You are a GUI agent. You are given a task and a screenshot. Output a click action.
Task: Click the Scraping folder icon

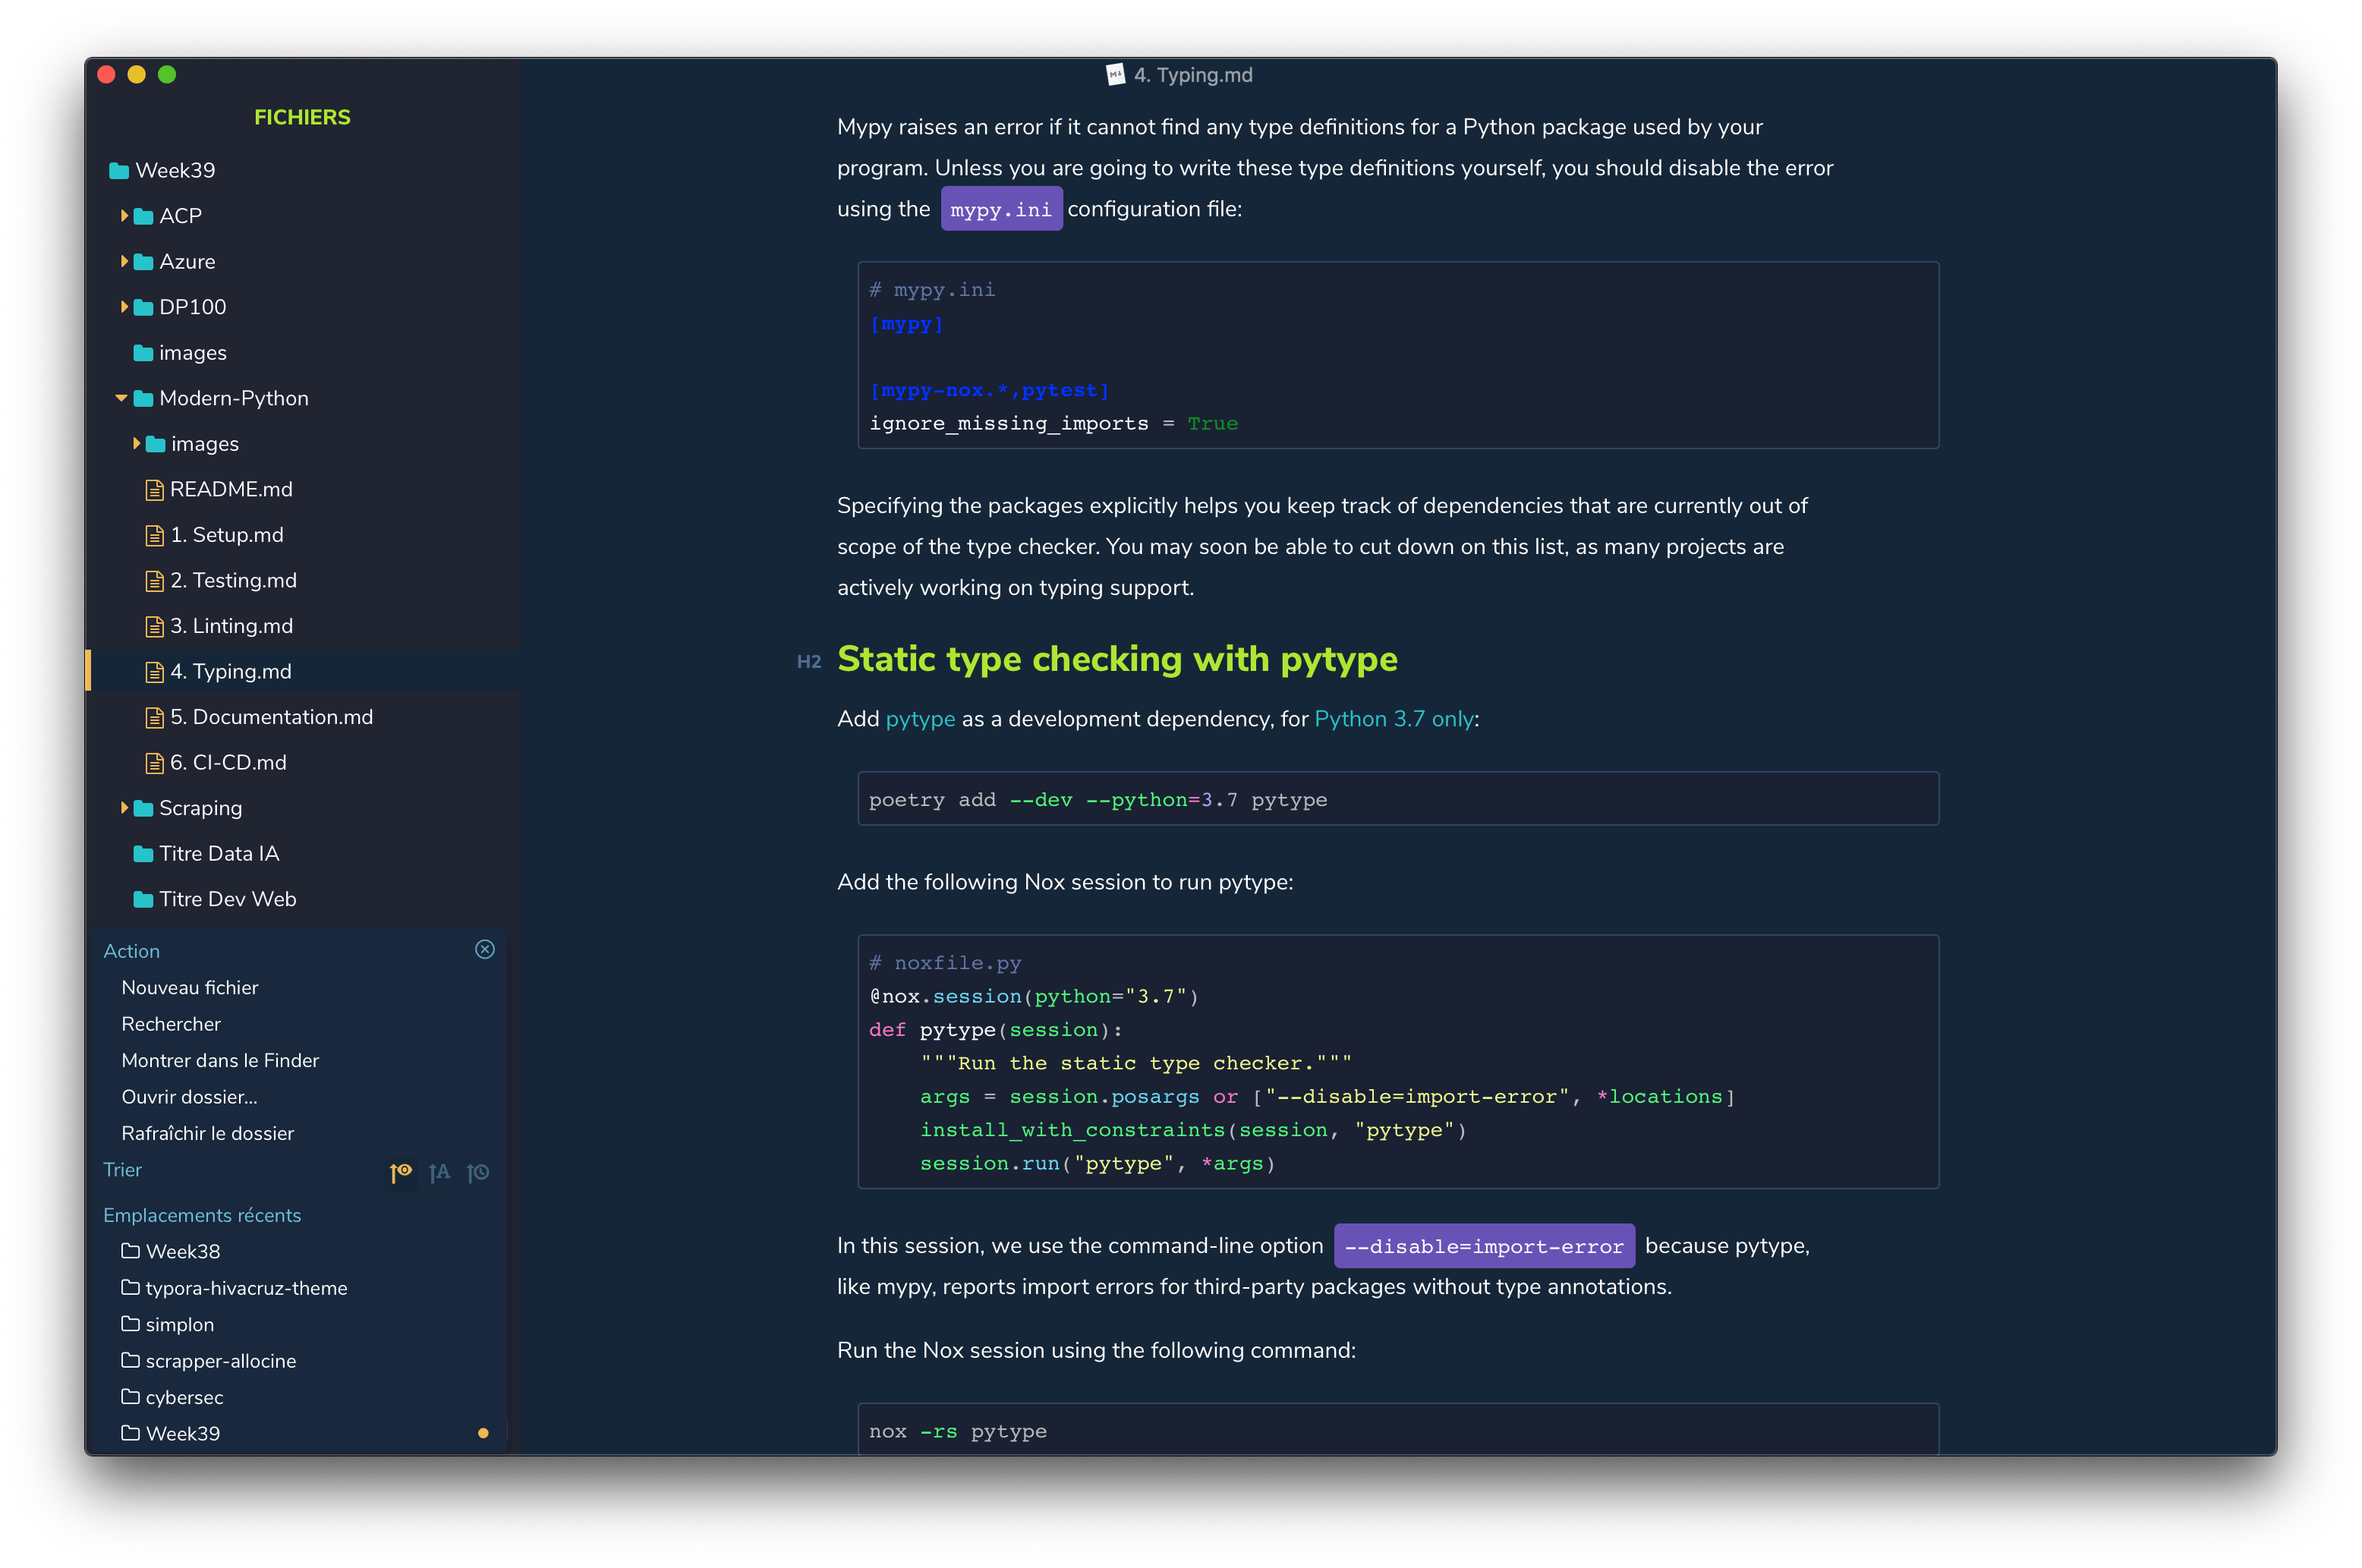coord(143,808)
